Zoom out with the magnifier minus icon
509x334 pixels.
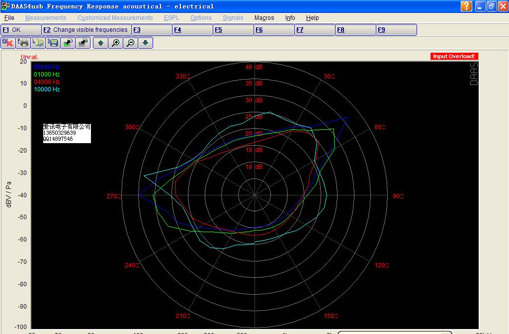click(130, 43)
